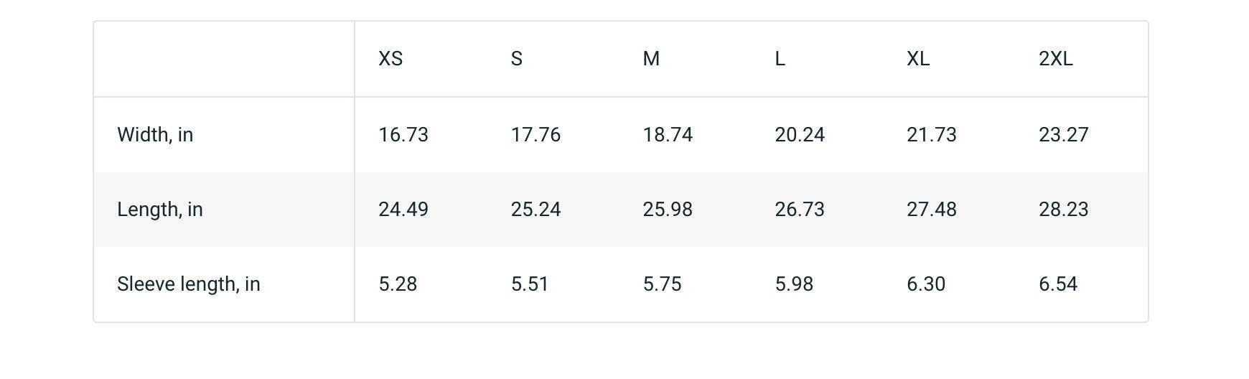The image size is (1249, 379).
Task: Click the "Length, in" row label
Action: (160, 210)
